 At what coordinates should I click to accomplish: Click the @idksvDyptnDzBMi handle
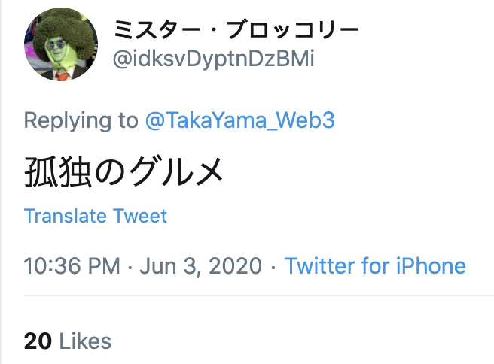tap(213, 59)
